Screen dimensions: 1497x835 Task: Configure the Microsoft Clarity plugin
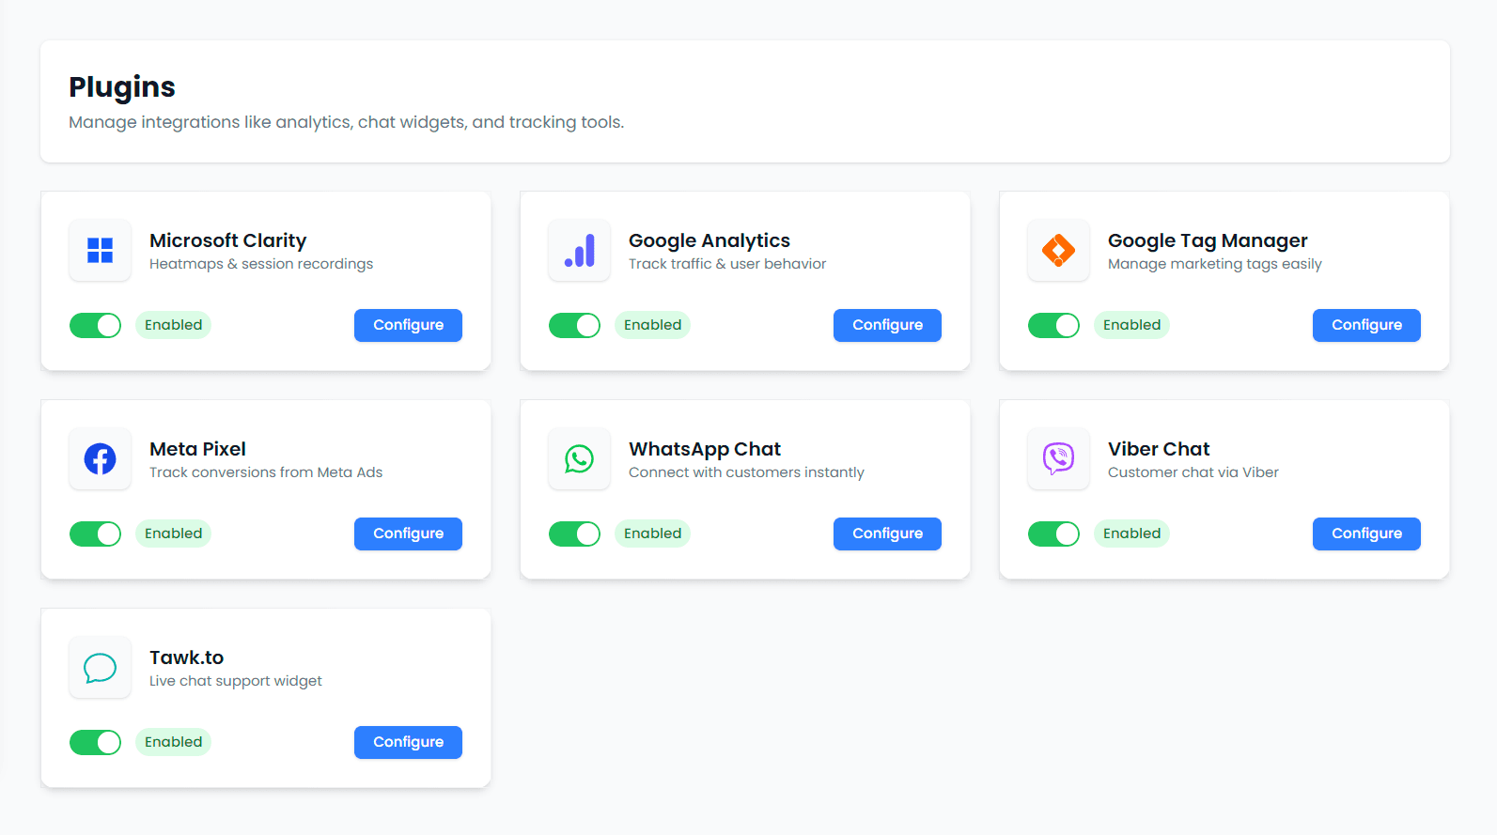tap(408, 325)
